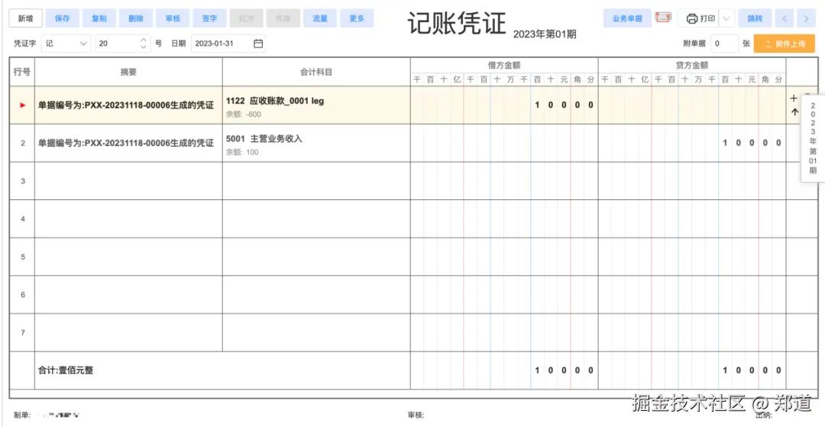Click the 审核 audit button

pyautogui.click(x=173, y=18)
